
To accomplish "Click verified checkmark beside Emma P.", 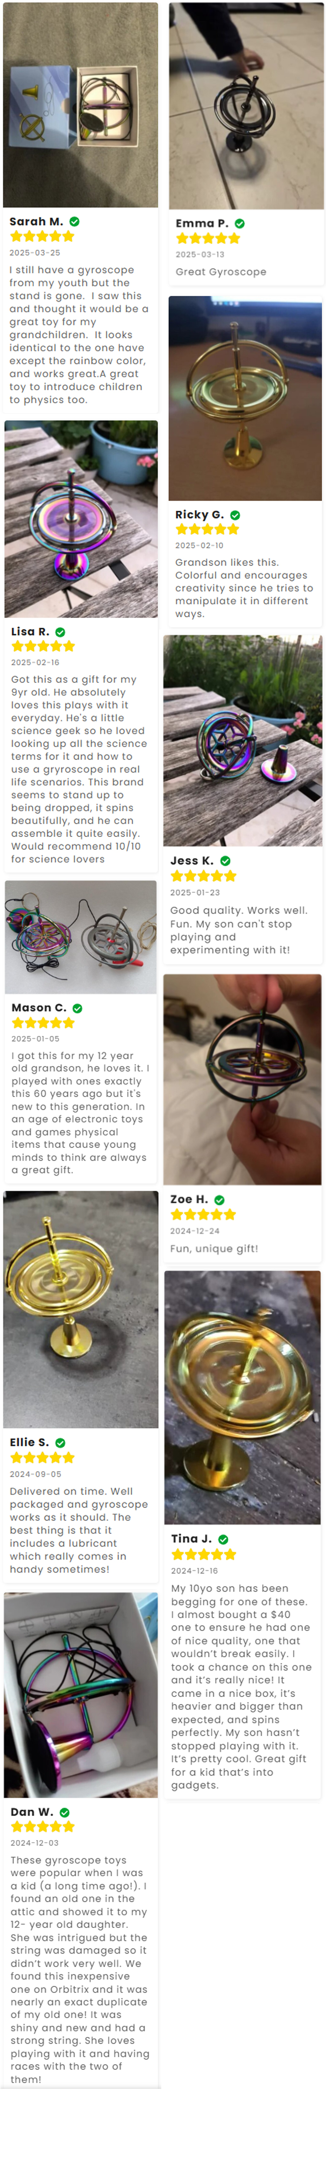I will [x=240, y=224].
